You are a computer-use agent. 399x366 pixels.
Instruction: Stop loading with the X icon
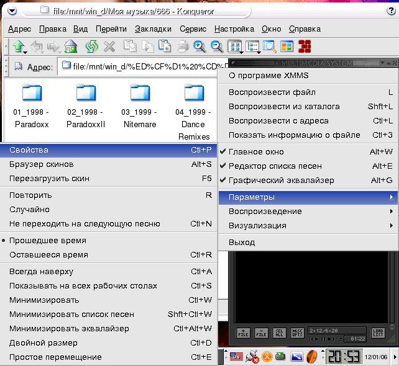109,47
